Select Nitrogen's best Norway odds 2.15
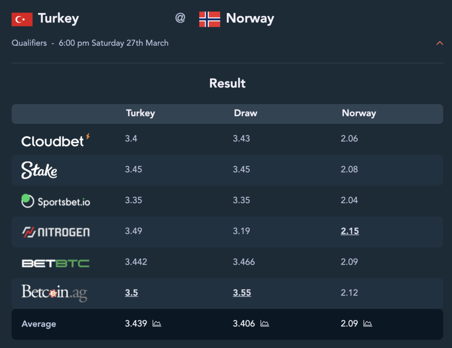This screenshot has height=348, width=452. coord(350,231)
